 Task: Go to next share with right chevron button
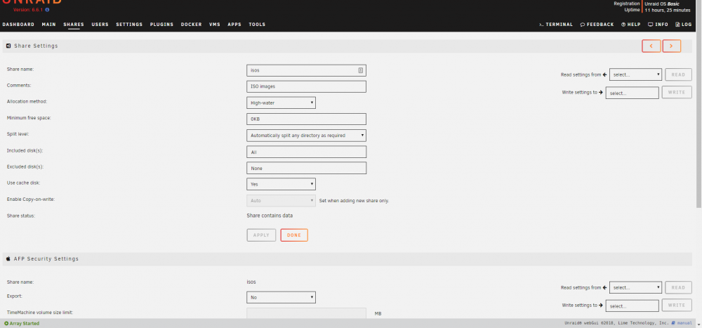coord(672,46)
